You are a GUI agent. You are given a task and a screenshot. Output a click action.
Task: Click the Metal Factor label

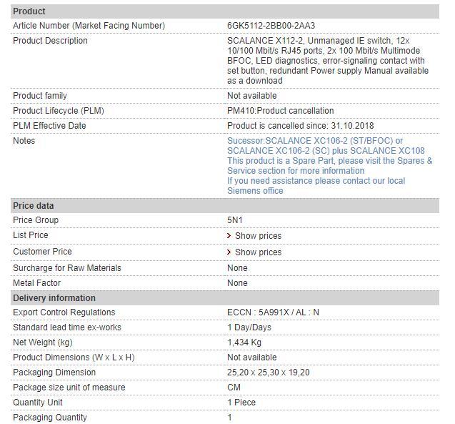coord(39,283)
